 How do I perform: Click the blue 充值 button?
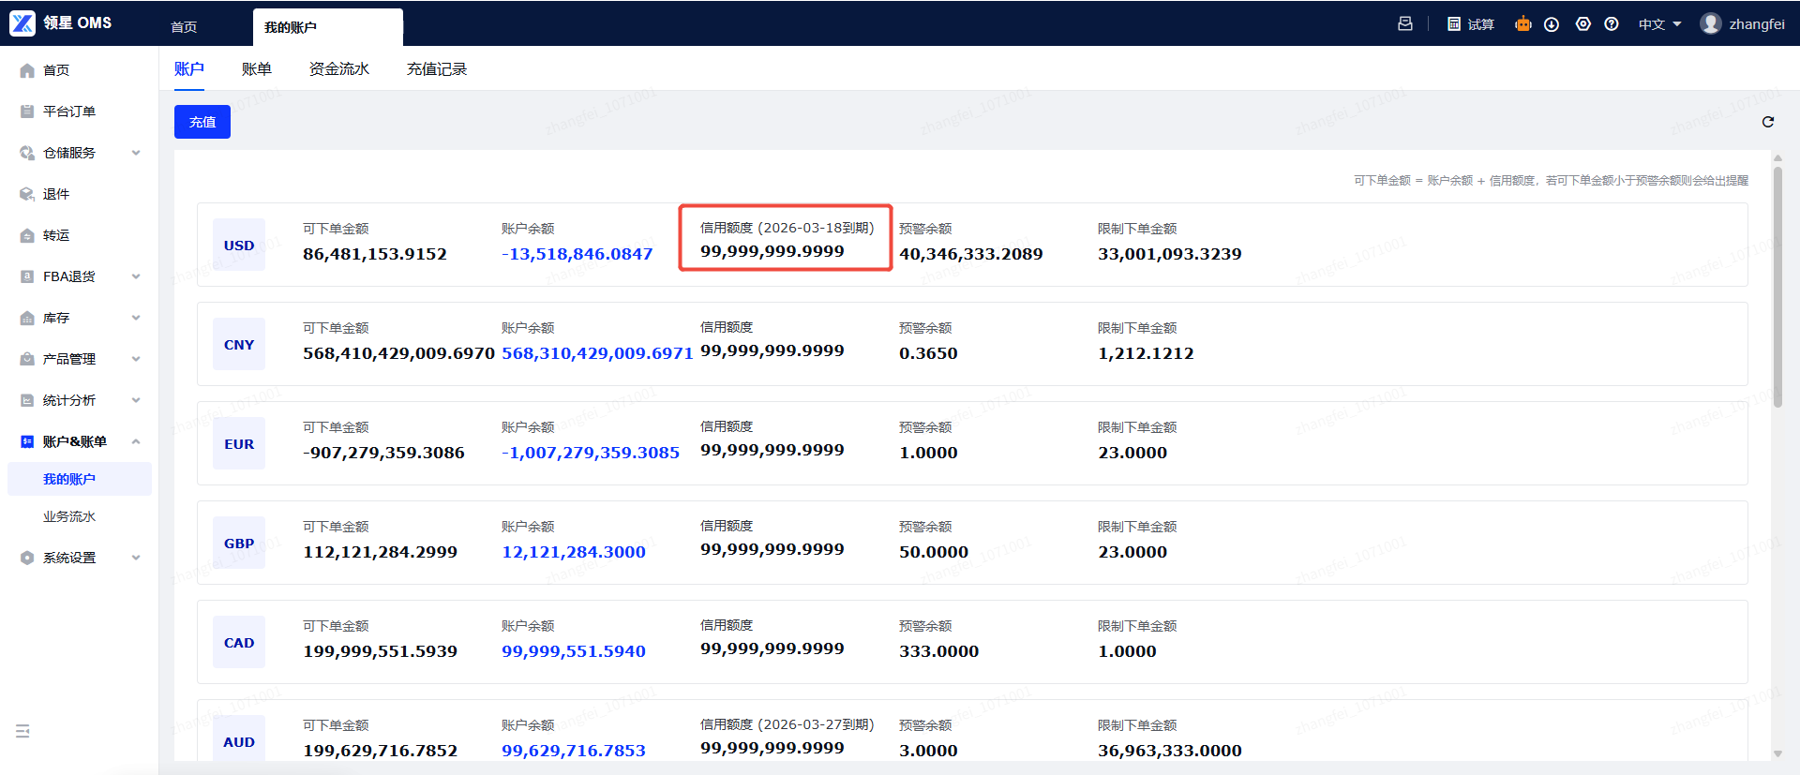pos(202,122)
